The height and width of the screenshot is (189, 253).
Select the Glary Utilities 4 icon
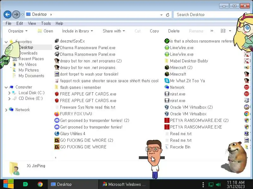click(57, 134)
